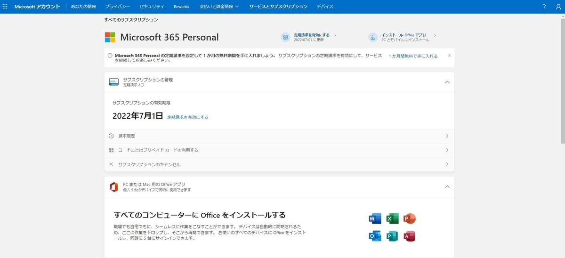Open the account profile icon

558,7
